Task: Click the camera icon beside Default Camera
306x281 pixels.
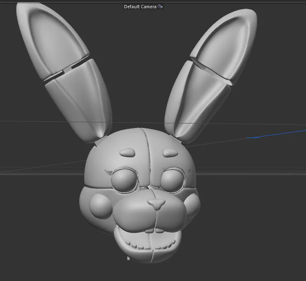Action: tap(160, 7)
